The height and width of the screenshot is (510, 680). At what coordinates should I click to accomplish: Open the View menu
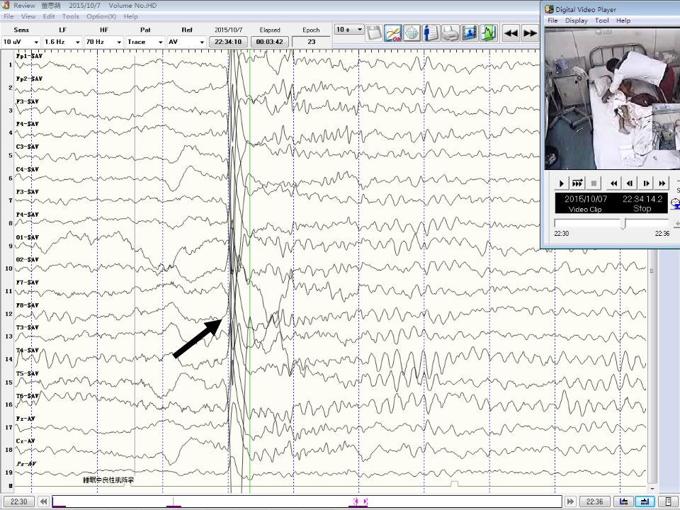tap(28, 16)
